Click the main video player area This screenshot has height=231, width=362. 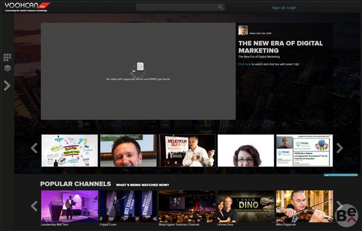(138, 71)
